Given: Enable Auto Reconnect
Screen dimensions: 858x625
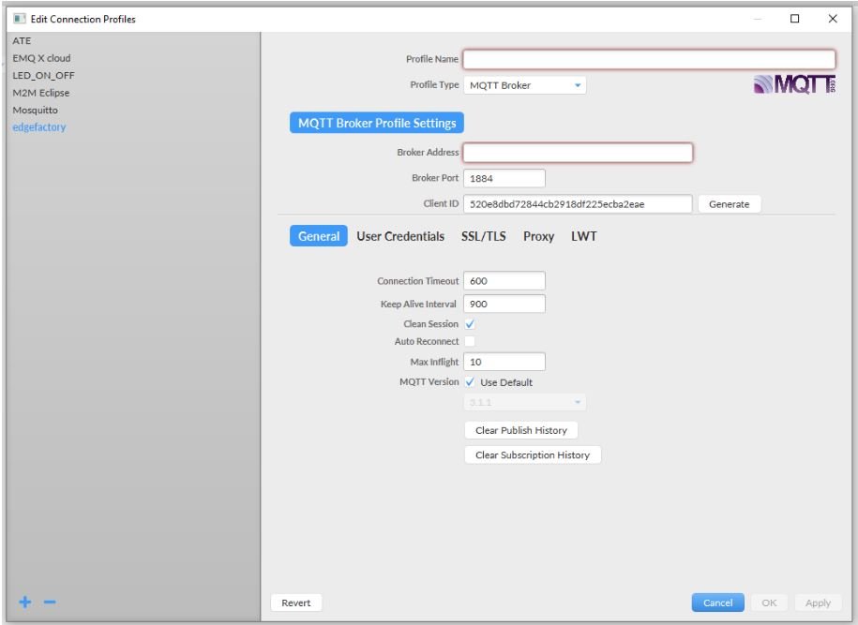Looking at the screenshot, I should 468,342.
